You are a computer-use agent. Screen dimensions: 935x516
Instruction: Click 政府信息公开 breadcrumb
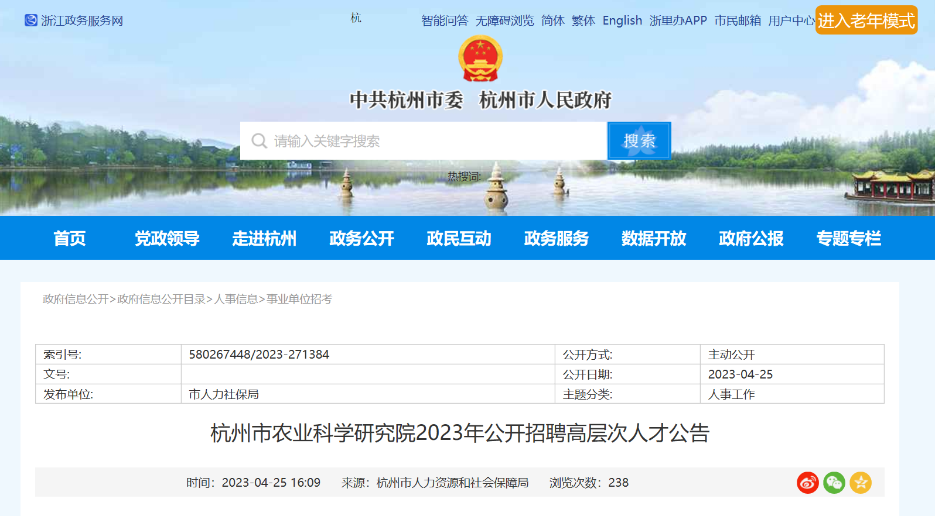(x=76, y=299)
